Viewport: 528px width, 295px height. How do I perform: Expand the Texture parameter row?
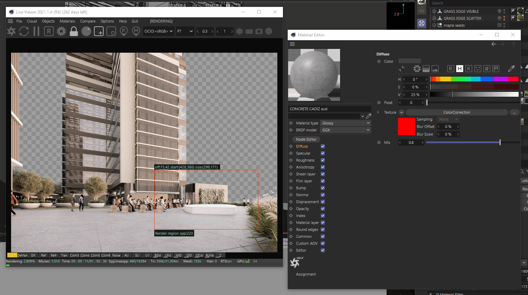click(378, 112)
